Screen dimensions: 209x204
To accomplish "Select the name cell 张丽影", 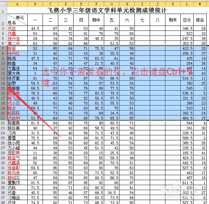I will tap(17, 168).
